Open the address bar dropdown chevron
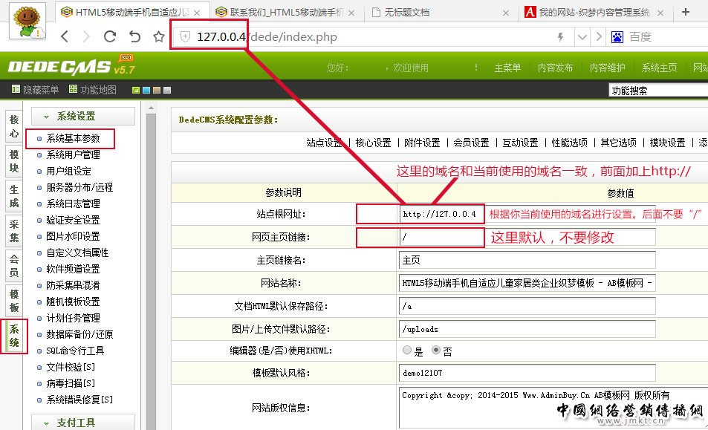 582,36
